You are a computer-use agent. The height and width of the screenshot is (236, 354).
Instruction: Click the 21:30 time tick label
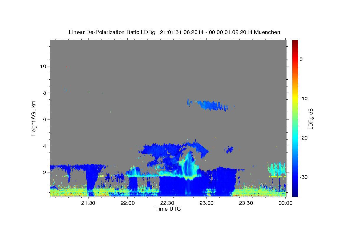(x=88, y=203)
